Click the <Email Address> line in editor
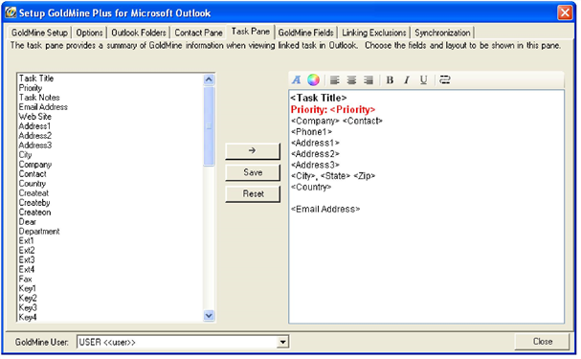 325,210
